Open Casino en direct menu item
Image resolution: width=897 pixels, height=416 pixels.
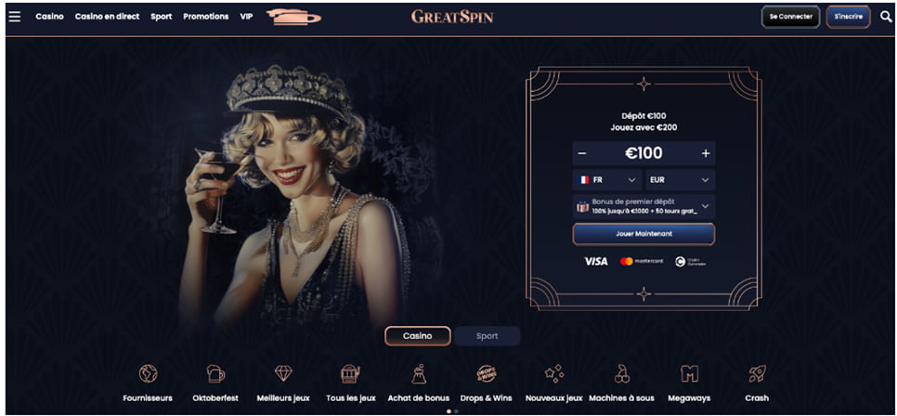107,17
